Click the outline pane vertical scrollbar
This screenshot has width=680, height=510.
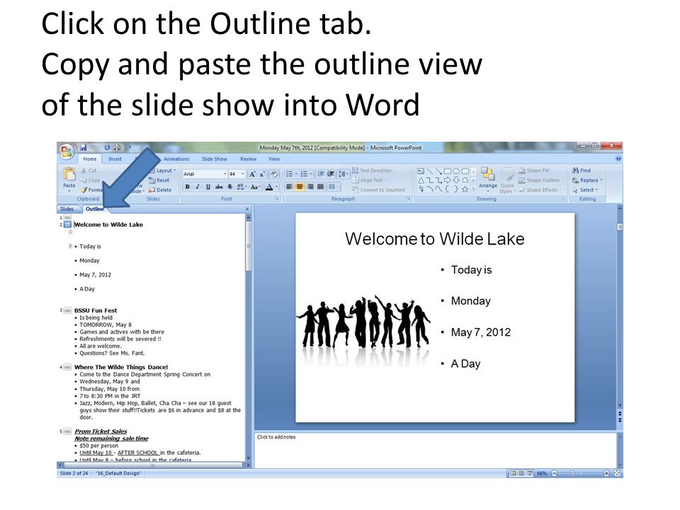coord(249,339)
